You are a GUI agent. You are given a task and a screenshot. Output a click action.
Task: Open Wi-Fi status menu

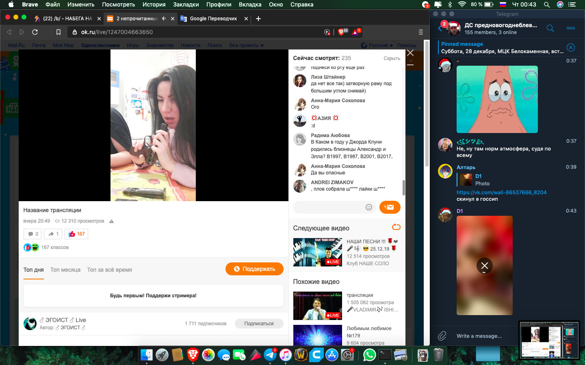coord(462,4)
